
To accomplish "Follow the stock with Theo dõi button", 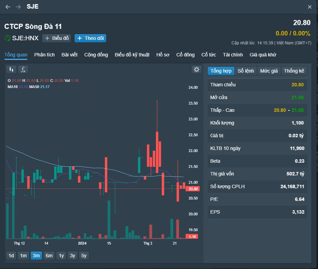I will pyautogui.click(x=90, y=38).
